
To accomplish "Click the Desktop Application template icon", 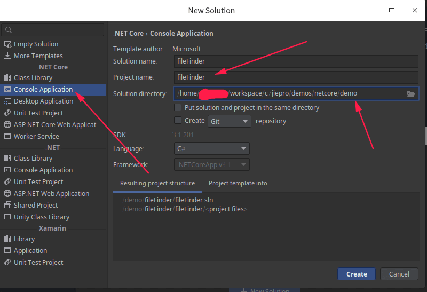I will click(x=7, y=101).
